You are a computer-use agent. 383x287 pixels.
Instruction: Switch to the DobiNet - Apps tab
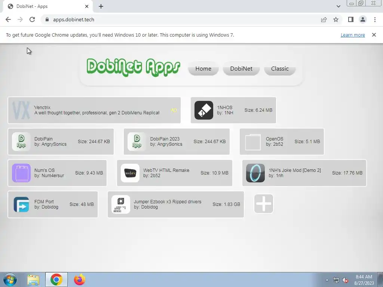point(48,6)
